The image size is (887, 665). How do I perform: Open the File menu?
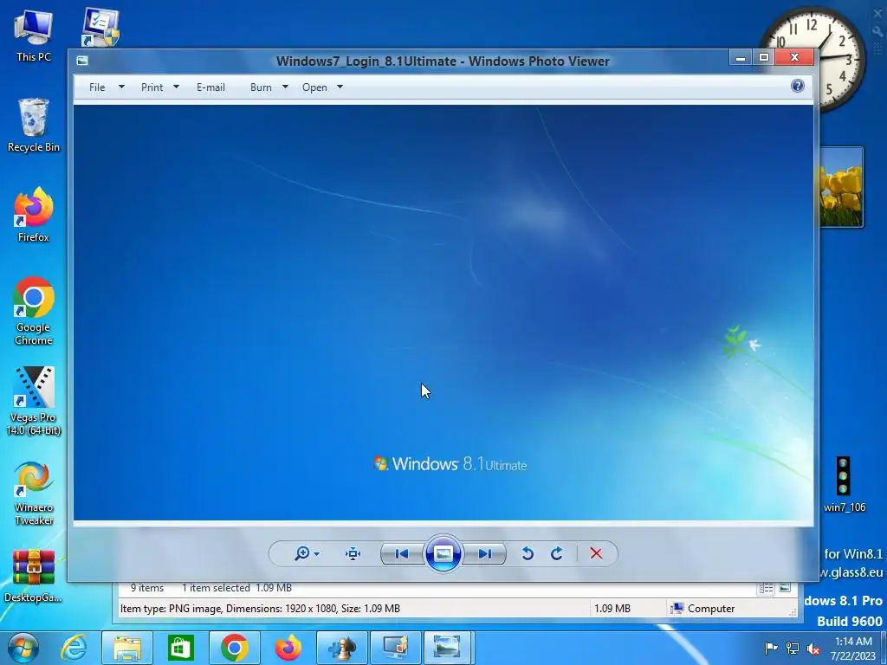coord(97,87)
